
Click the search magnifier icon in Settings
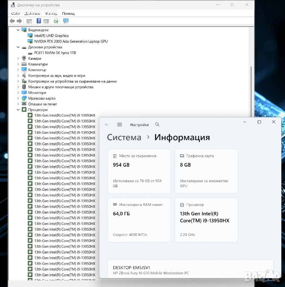point(157,125)
